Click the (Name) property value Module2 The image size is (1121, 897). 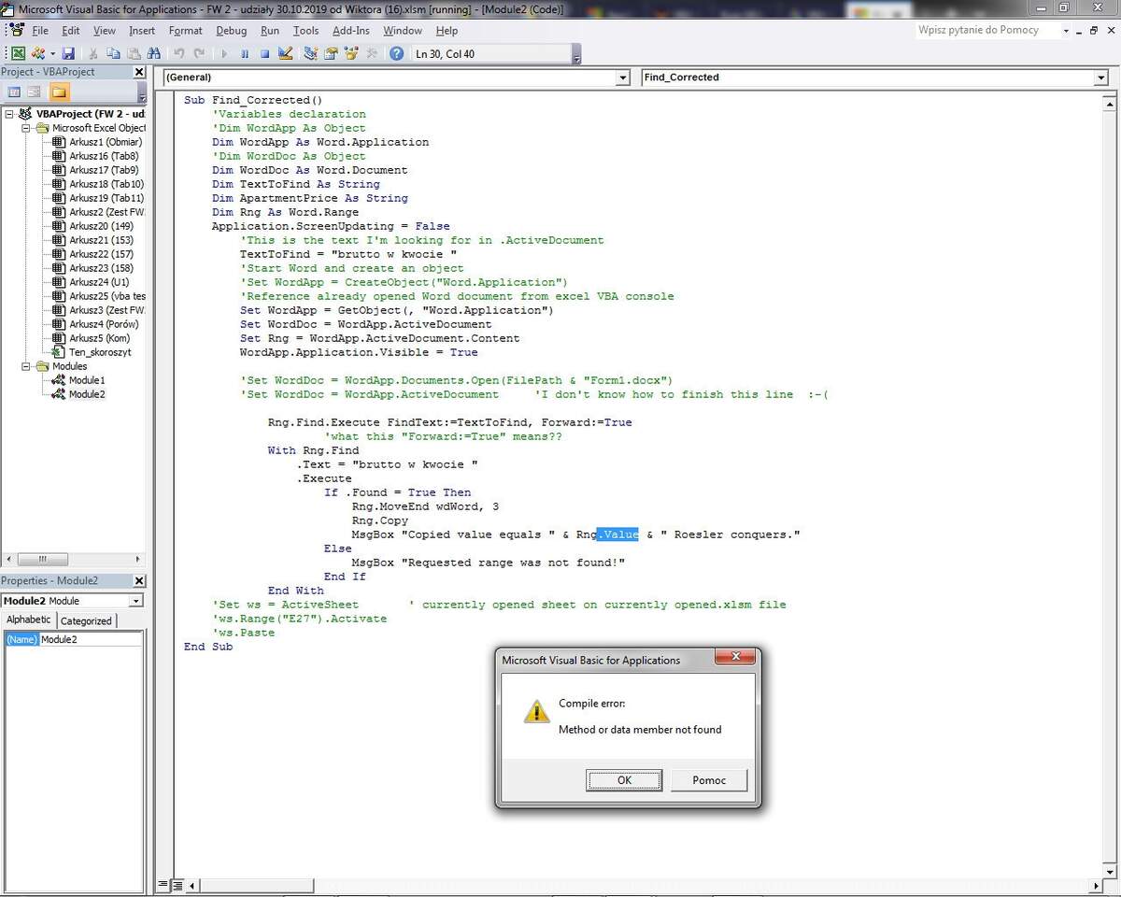coord(92,639)
